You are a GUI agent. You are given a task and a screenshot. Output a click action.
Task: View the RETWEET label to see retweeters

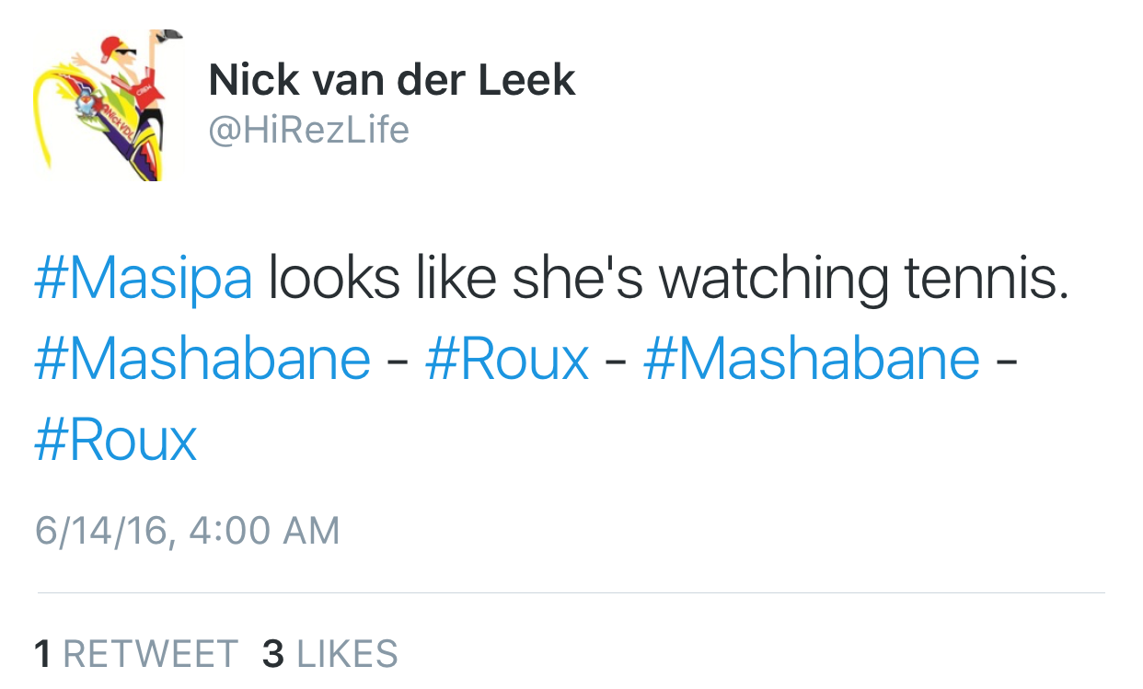[151, 654]
